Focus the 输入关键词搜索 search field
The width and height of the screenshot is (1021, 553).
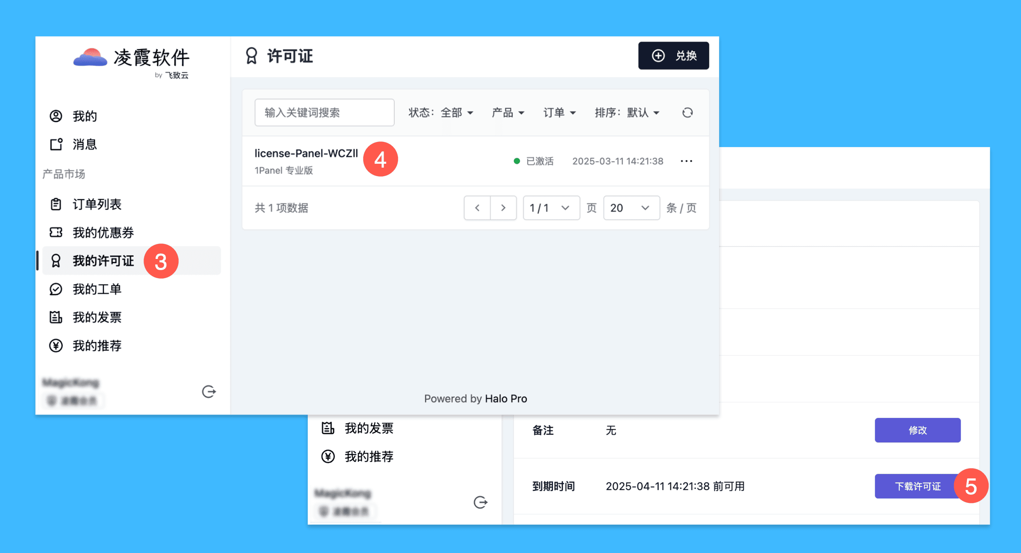(x=324, y=113)
